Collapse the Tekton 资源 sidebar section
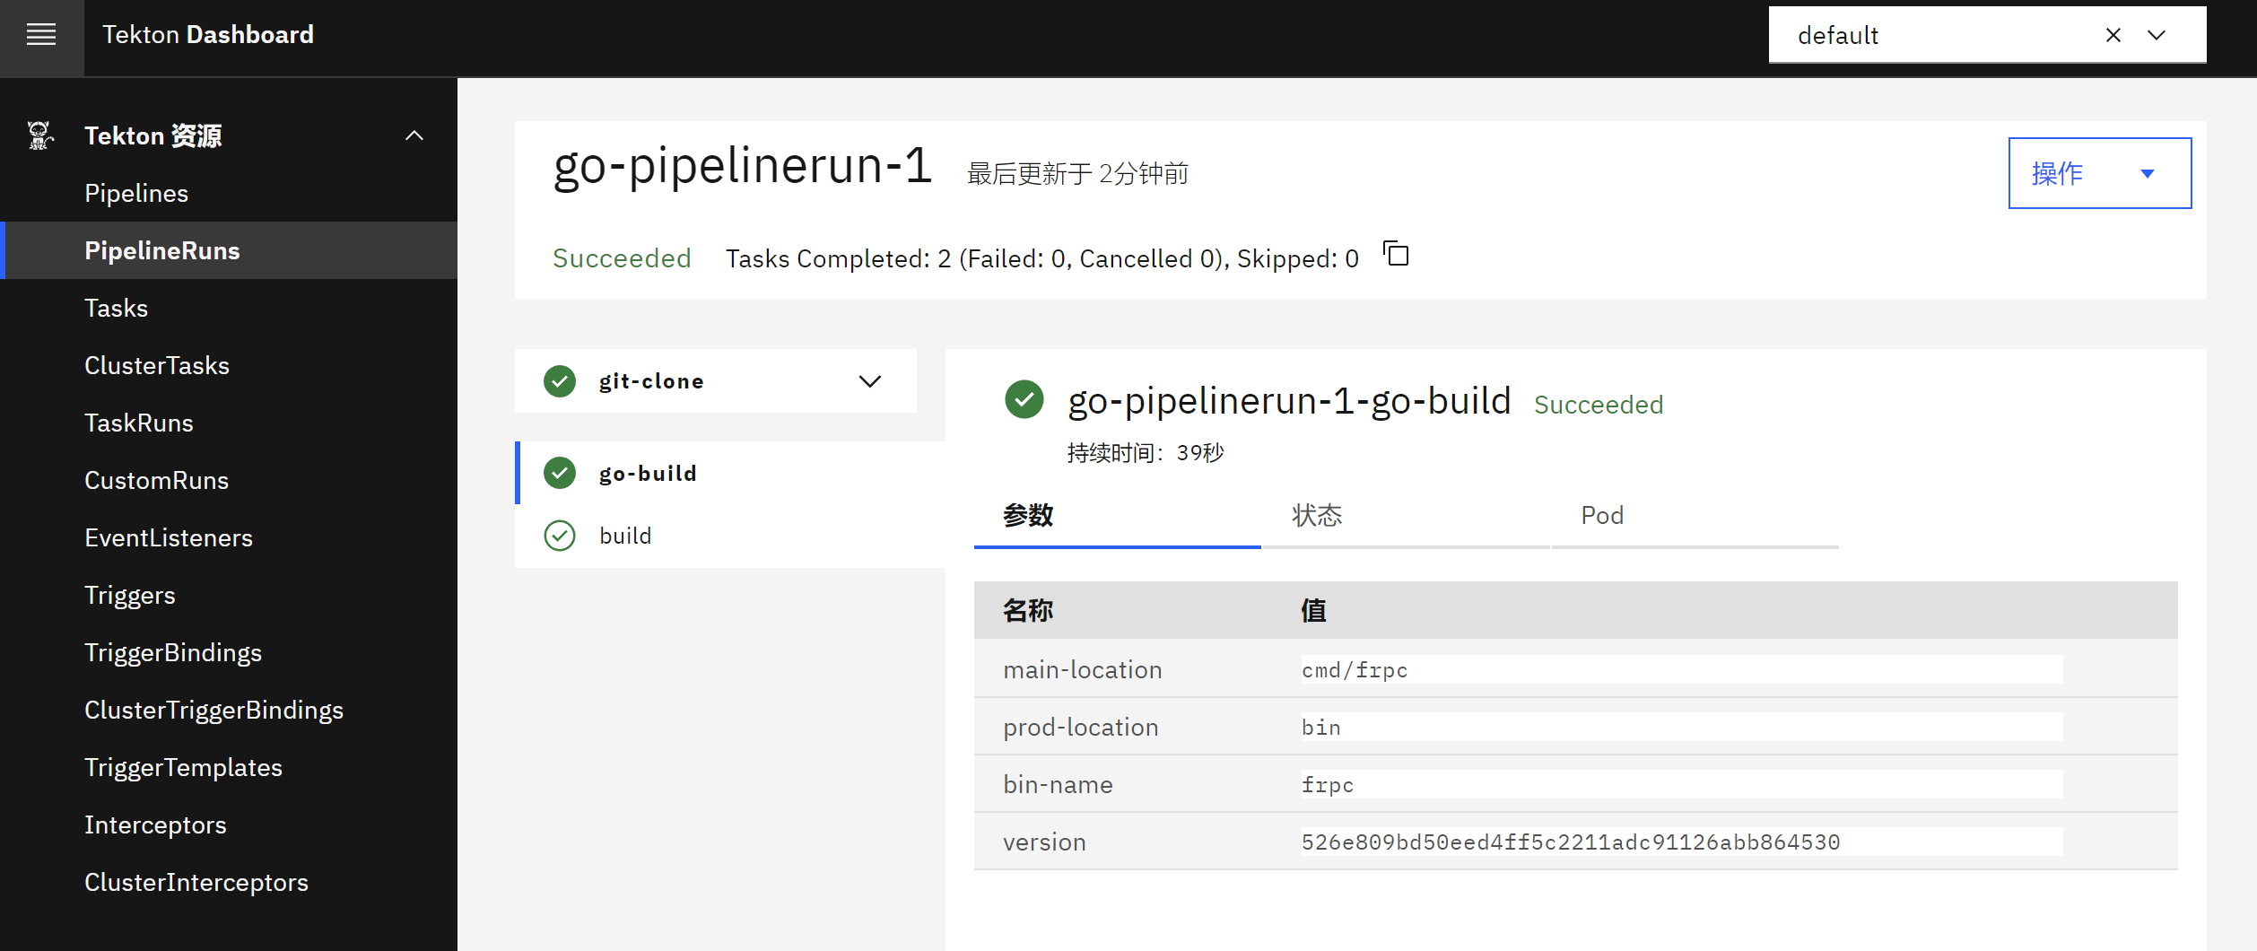The width and height of the screenshot is (2257, 951). [414, 135]
